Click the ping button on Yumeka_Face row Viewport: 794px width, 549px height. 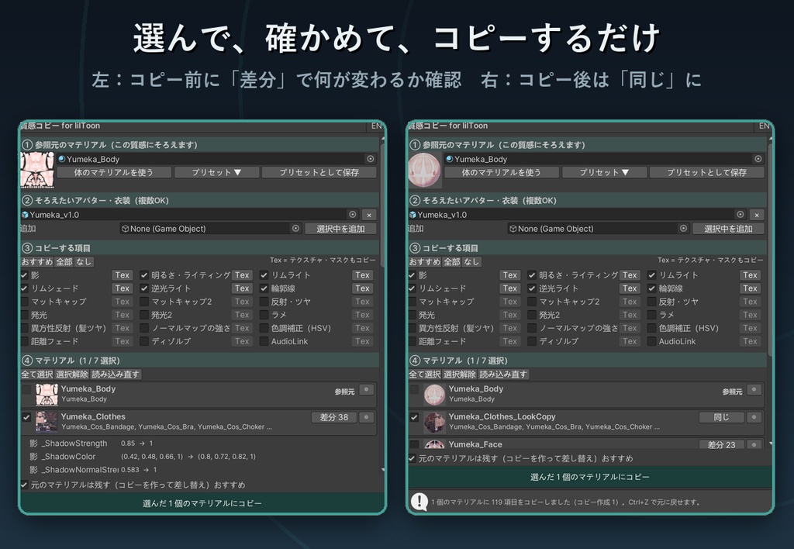754,444
